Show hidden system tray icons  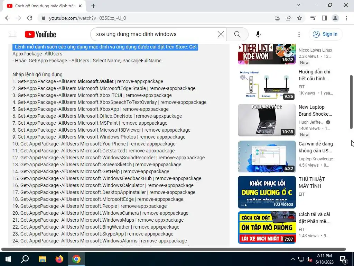(292, 259)
